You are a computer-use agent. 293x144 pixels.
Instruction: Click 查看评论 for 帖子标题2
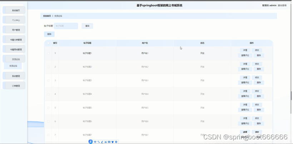click(245, 69)
